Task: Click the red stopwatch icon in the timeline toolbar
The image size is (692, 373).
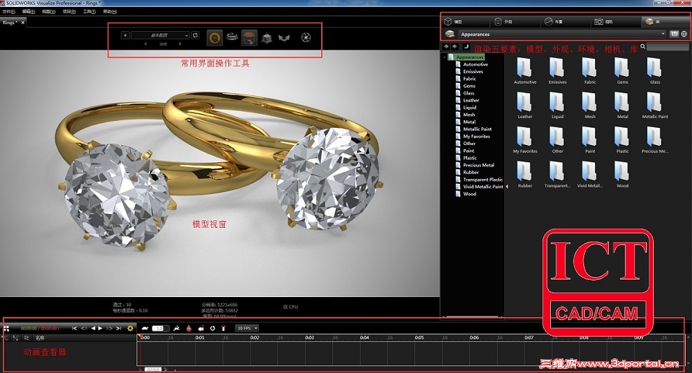Action: point(188,328)
